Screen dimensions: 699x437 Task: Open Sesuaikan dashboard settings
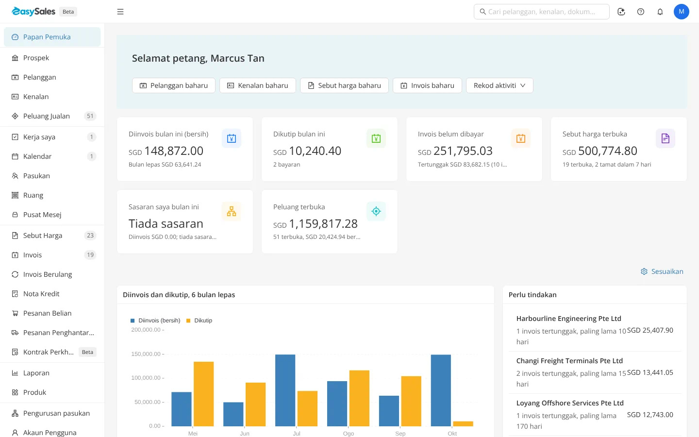coord(662,271)
